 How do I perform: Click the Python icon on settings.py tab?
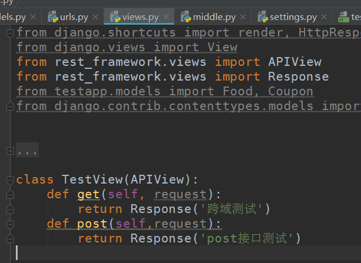(x=262, y=16)
